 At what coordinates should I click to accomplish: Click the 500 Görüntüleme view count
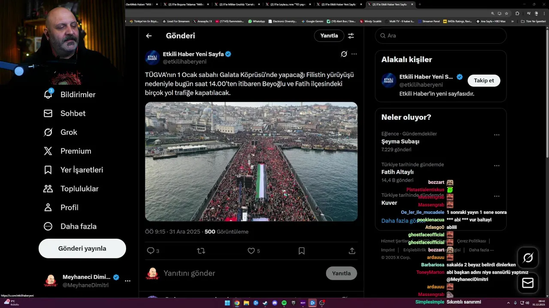pos(226,232)
